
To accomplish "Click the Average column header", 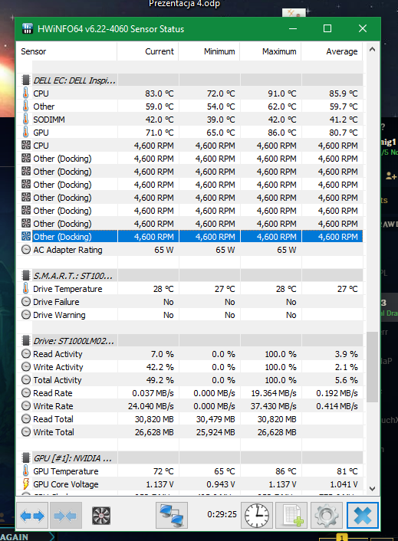I will (x=332, y=51).
